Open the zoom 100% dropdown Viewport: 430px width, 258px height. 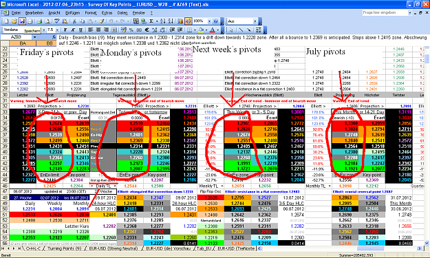click(x=209, y=21)
